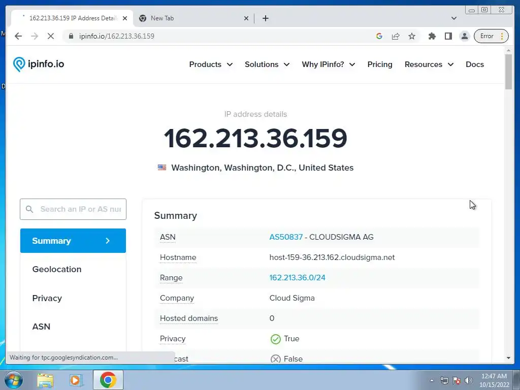Select the 162.213.36.159 IP Address Details tab
Viewport: 520px width, 390px height.
(x=72, y=18)
